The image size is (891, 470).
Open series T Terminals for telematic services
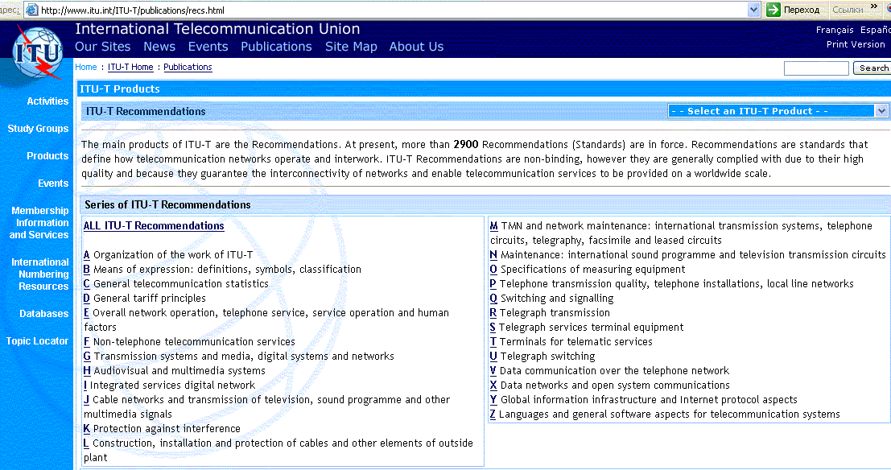point(493,341)
